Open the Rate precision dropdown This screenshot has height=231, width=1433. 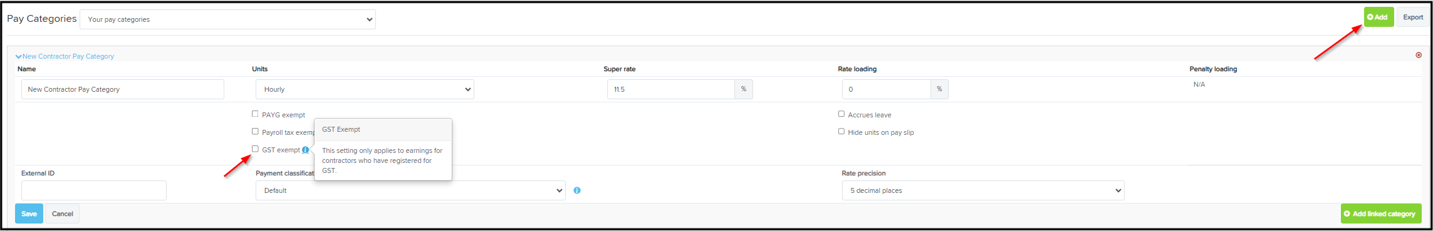point(983,190)
